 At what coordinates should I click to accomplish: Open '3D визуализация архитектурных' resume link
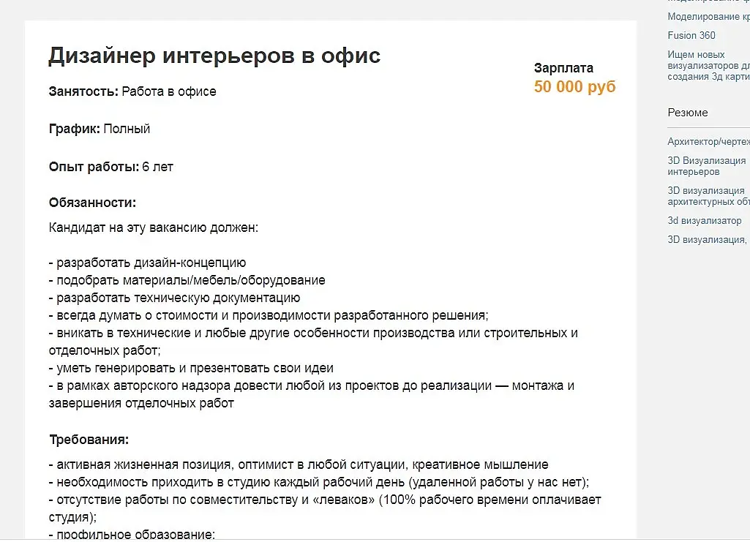click(x=708, y=196)
